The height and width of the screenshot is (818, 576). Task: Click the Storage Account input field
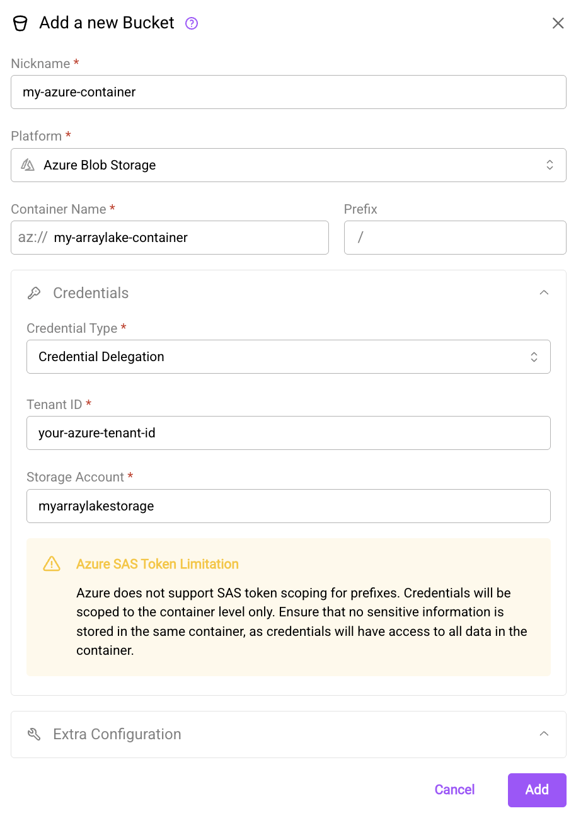click(288, 506)
